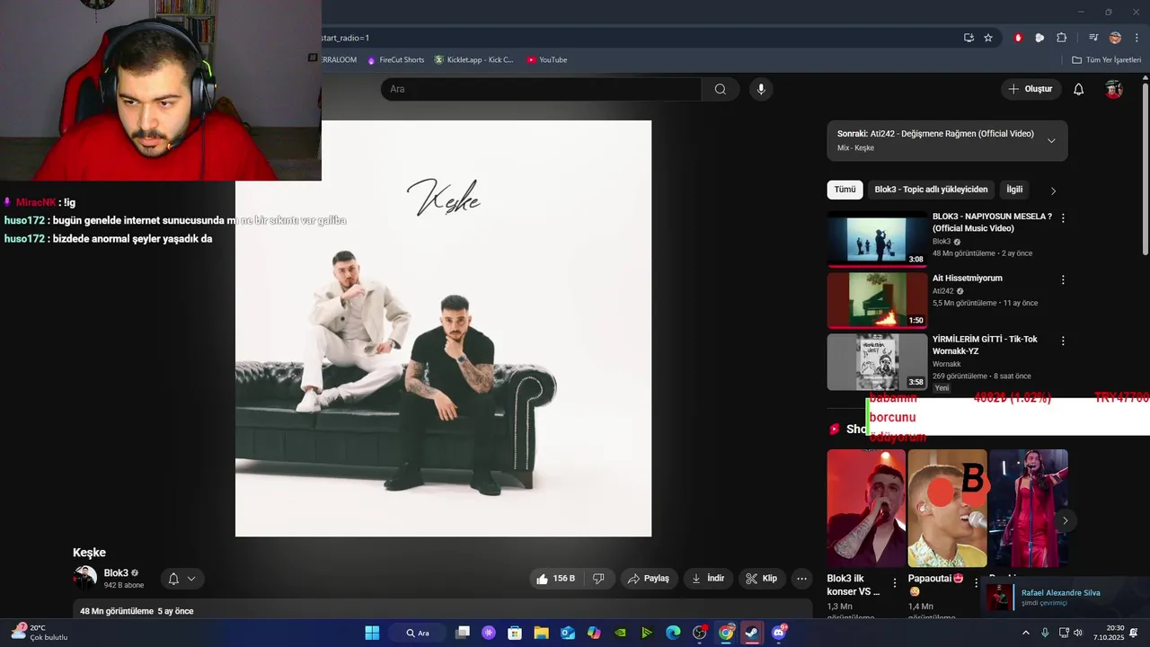Open Outlook from taskbar
Screen dimensions: 1150x647
pyautogui.click(x=568, y=633)
